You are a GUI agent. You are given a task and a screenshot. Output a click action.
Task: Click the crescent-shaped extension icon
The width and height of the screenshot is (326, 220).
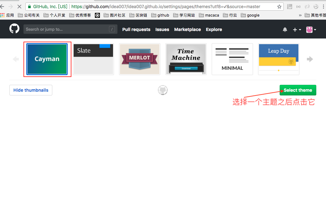coord(307,7)
